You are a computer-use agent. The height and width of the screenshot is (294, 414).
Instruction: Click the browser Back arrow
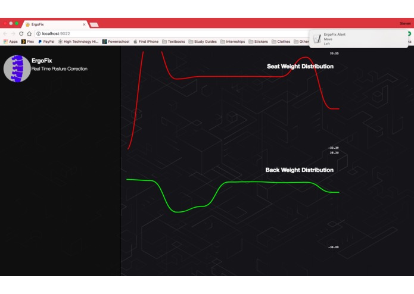pos(5,34)
